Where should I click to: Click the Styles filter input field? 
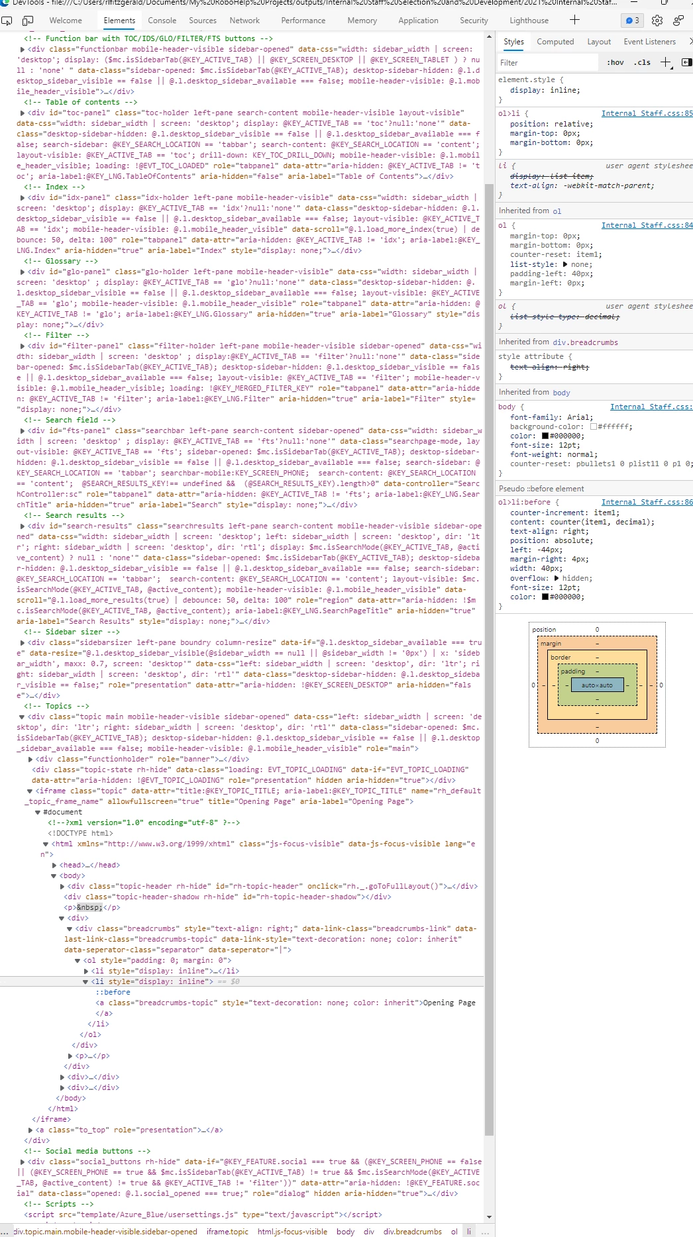pos(549,63)
